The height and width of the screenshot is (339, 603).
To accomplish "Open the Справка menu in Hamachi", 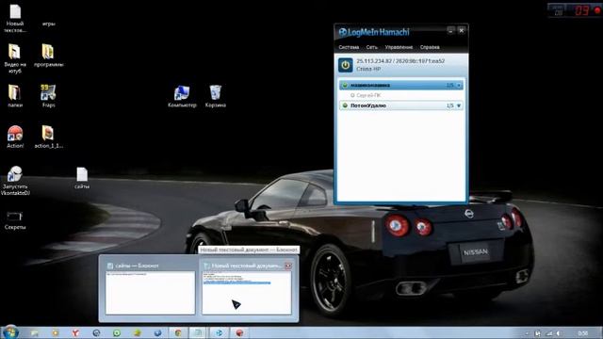I will click(430, 47).
